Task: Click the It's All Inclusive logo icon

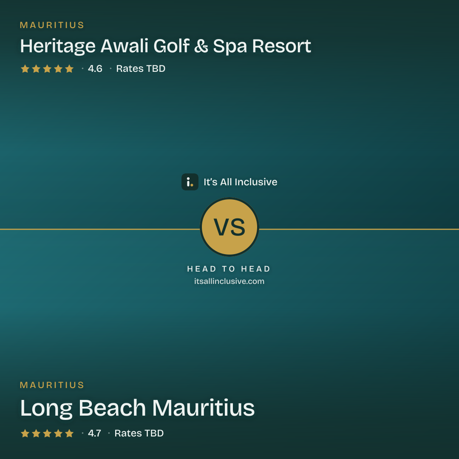Action: [190, 182]
